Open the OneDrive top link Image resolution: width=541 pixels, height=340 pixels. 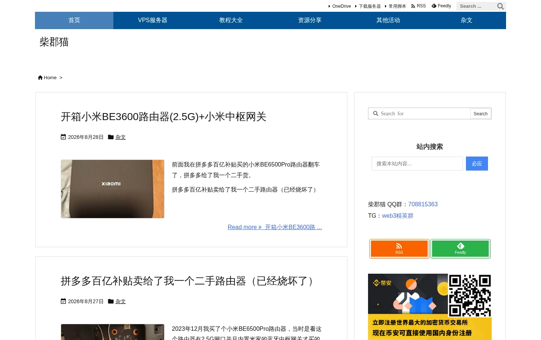(342, 6)
